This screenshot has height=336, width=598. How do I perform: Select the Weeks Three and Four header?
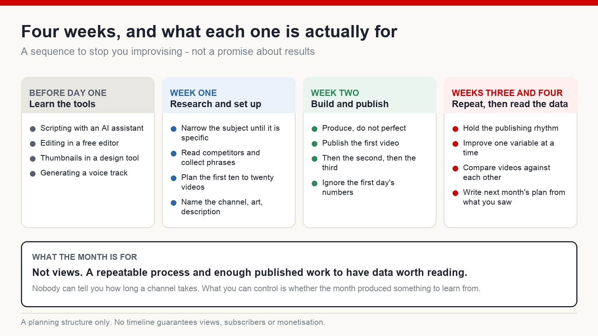tap(511, 95)
